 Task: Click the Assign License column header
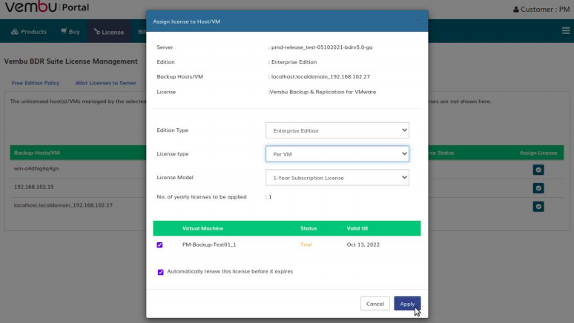538,153
